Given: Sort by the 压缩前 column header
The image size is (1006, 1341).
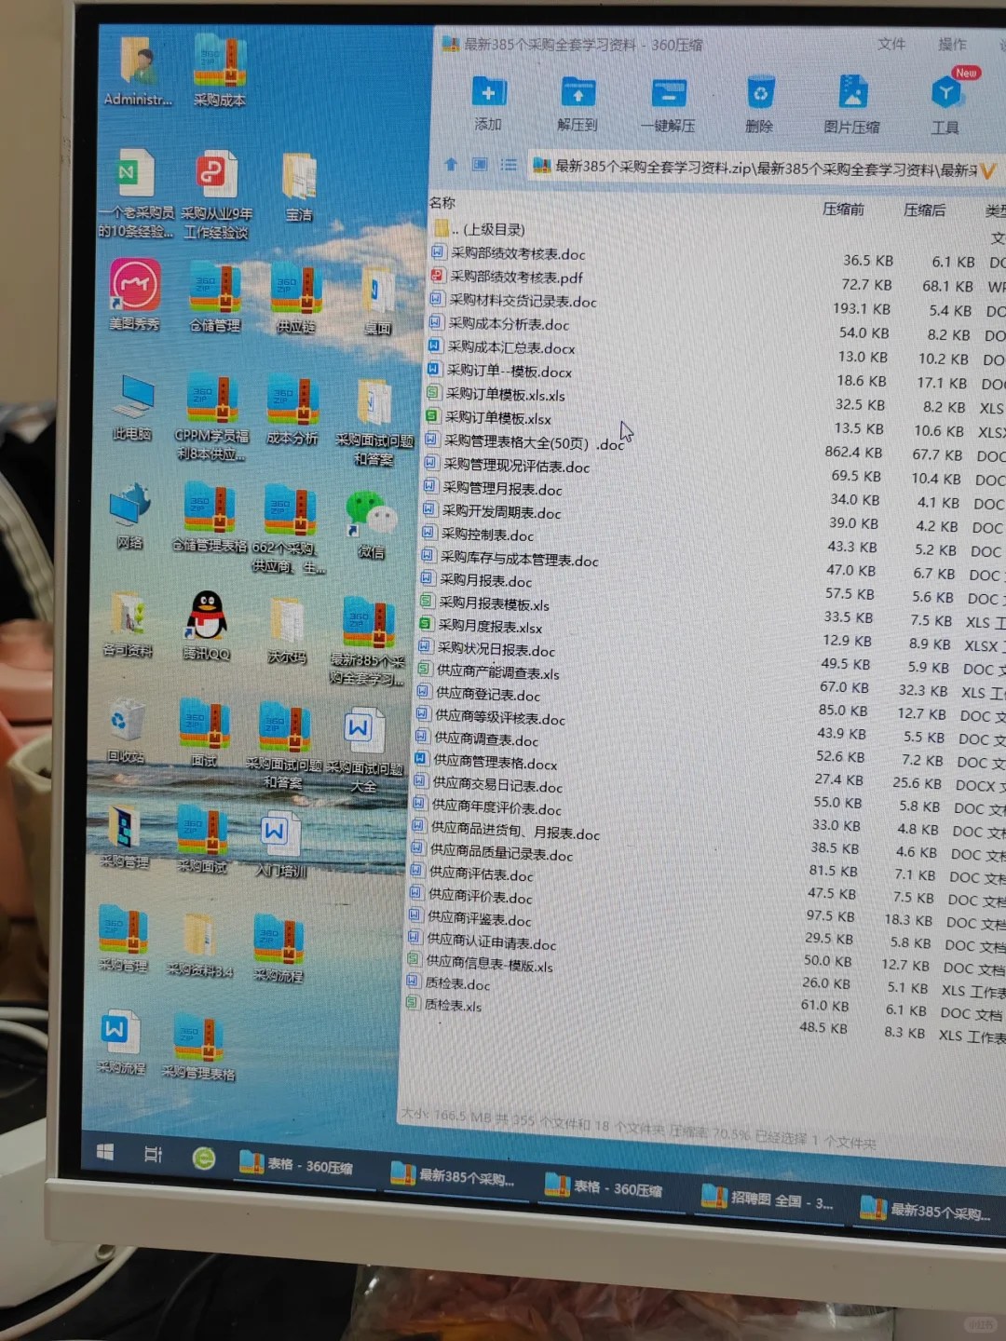Looking at the screenshot, I should [843, 209].
